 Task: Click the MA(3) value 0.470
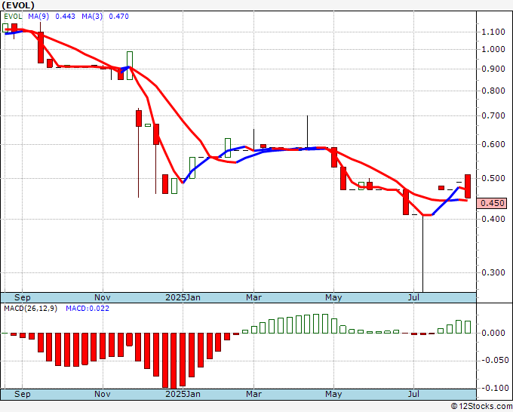point(118,17)
